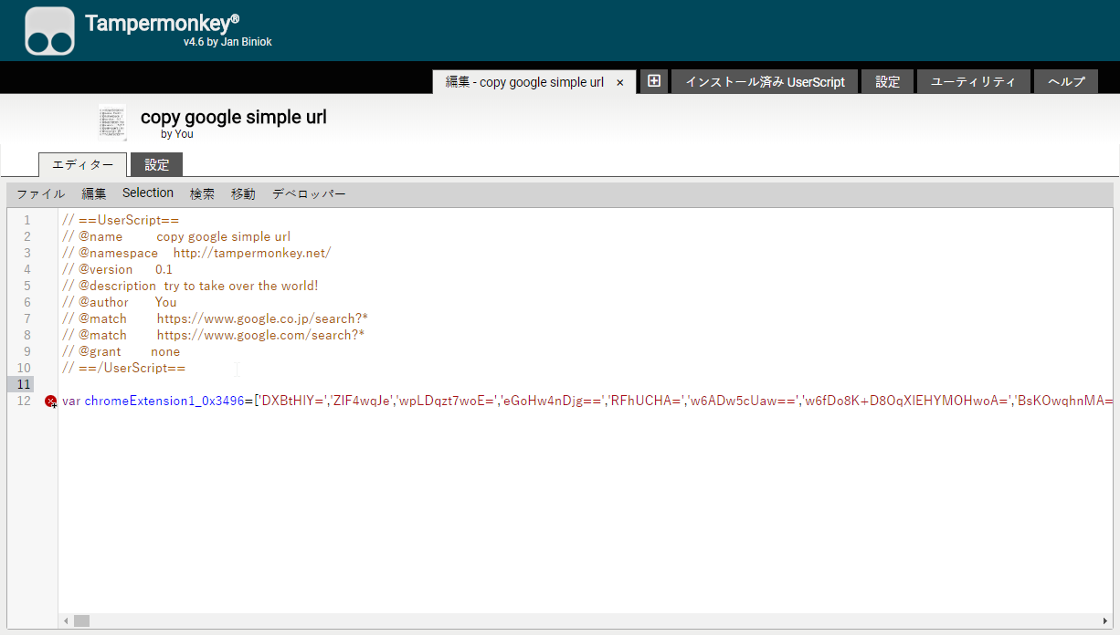Image resolution: width=1120 pixels, height=636 pixels.
Task: Open the ヘルプ tab
Action: click(x=1066, y=82)
